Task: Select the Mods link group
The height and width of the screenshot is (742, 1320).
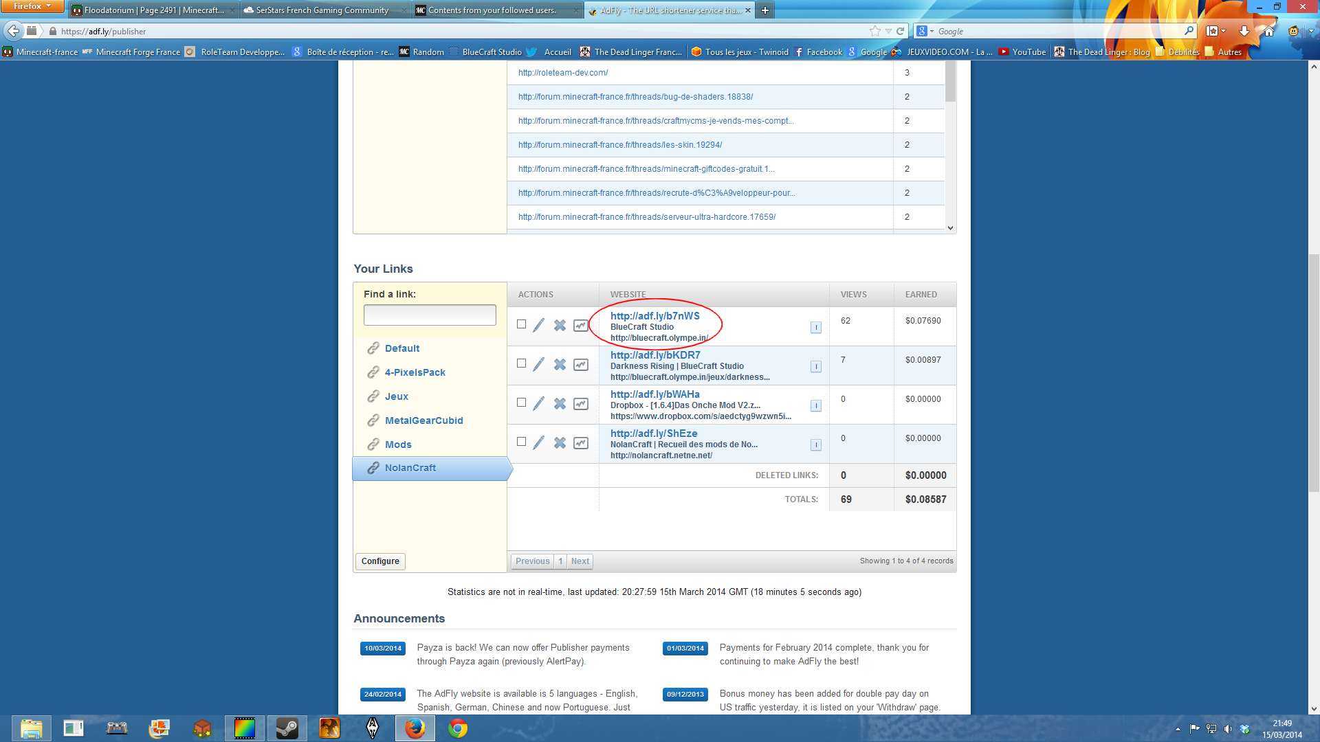Action: (398, 445)
